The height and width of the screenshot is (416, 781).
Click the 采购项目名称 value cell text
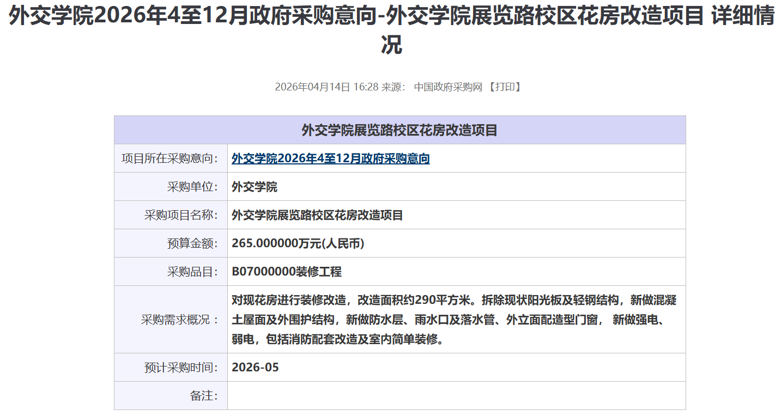[317, 215]
